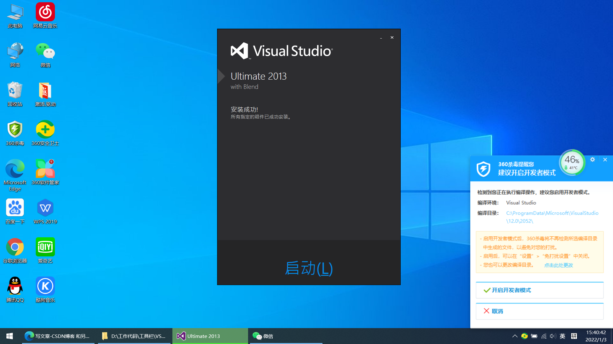The width and height of the screenshot is (613, 344).
Task: Open 360杀毒 desktop icon
Action: pyautogui.click(x=15, y=133)
